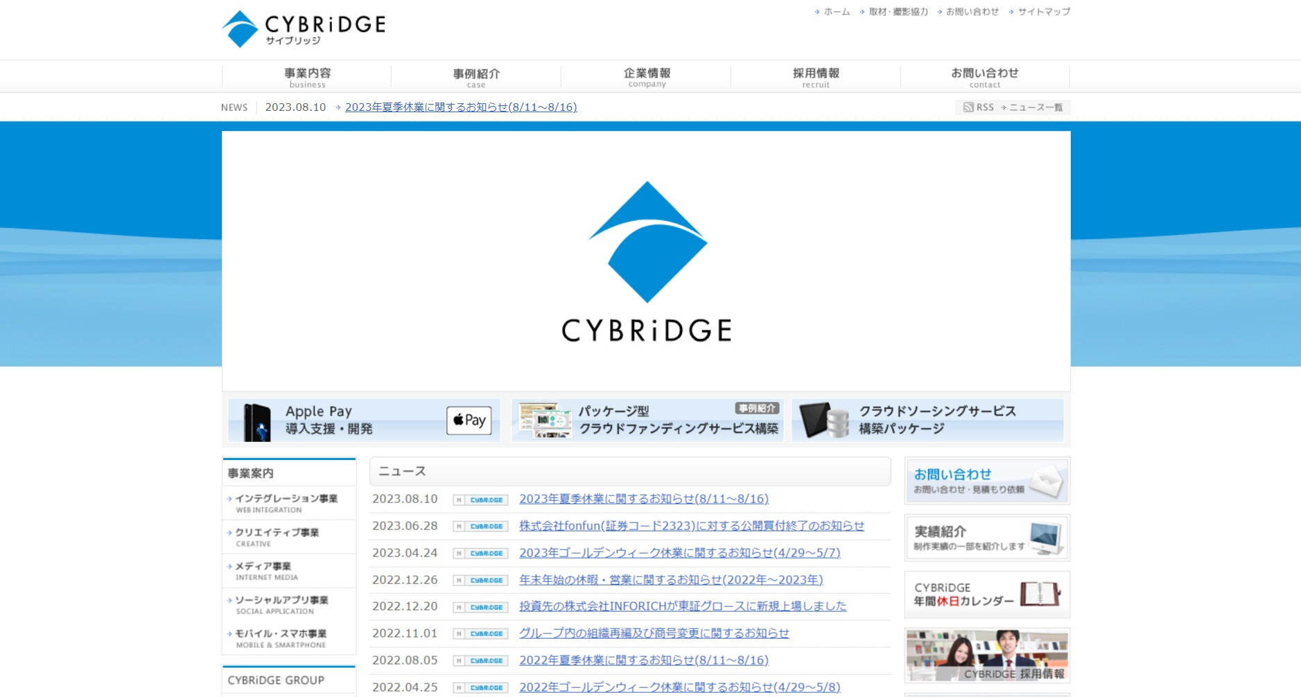Click CYBRiDGE tag icon beside 2023.04.24 news
This screenshot has width=1301, height=697.
(x=481, y=554)
